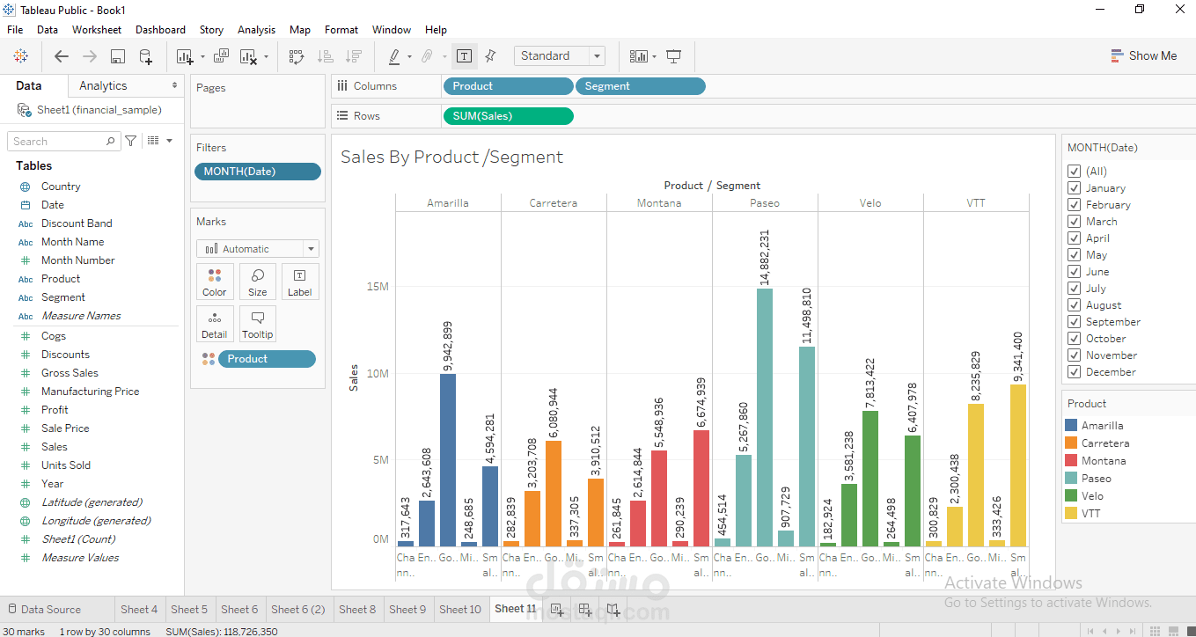Screen dimensions: 1196x637
Task: Switch to the Analytics tab
Action: 103,85
